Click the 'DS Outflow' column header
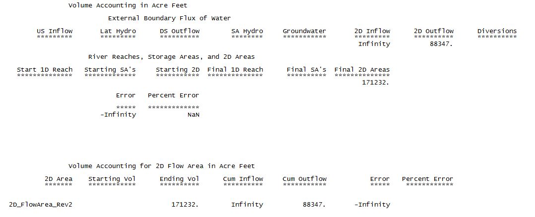Image resolution: width=535 pixels, height=217 pixels. [x=180, y=31]
